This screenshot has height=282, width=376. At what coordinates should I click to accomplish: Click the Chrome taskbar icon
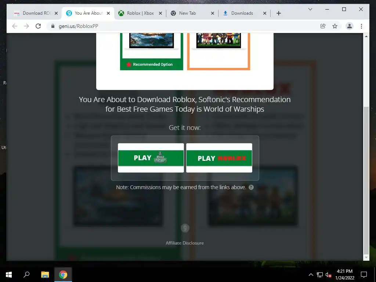point(63,275)
